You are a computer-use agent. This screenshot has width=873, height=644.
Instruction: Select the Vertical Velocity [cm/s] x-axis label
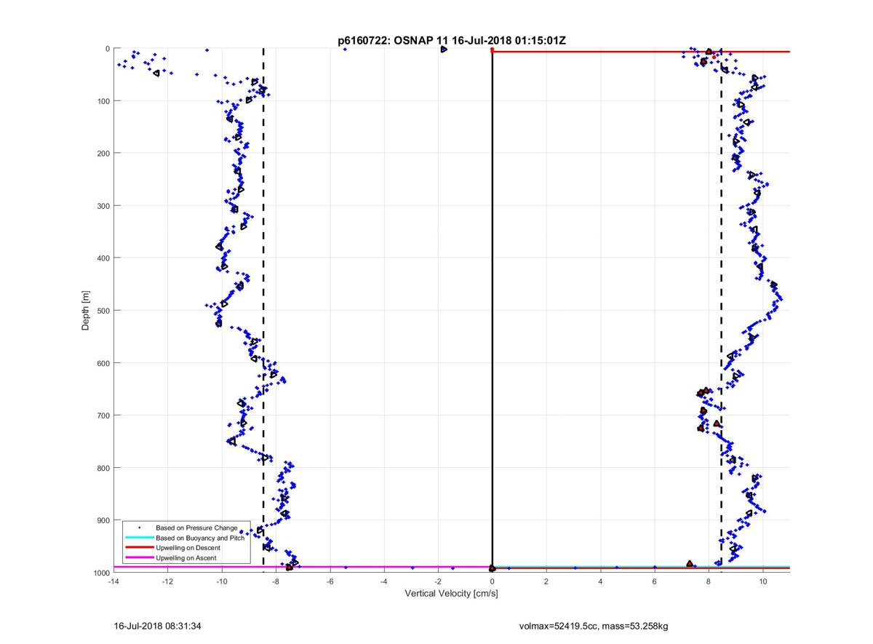click(x=451, y=594)
